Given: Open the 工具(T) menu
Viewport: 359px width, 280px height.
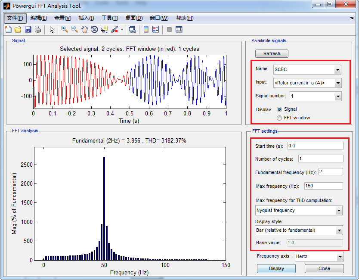Looking at the screenshot, I should tap(110, 18).
